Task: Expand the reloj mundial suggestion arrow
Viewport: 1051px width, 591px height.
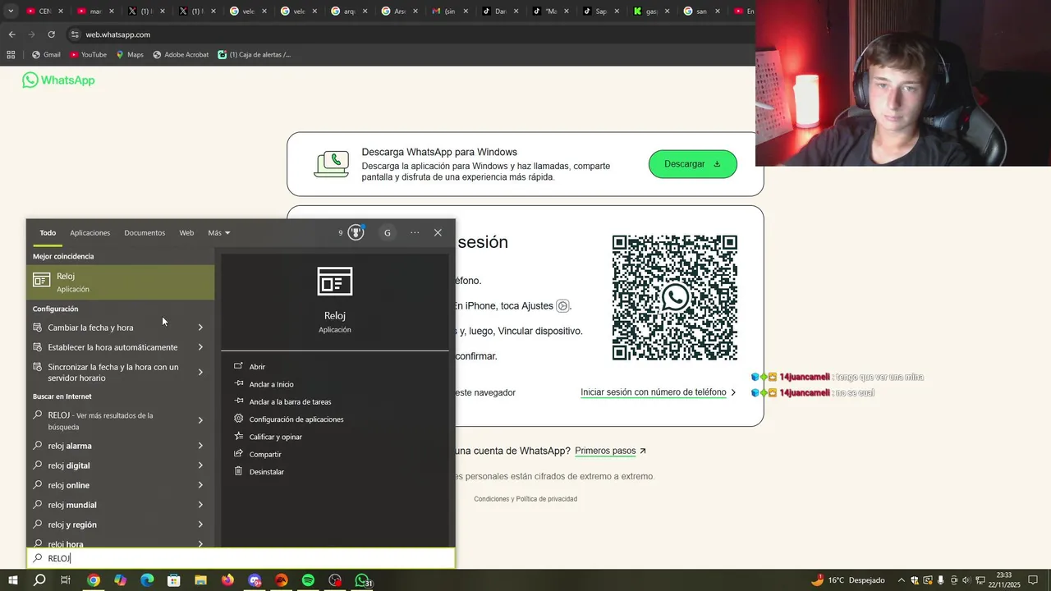Action: pyautogui.click(x=200, y=505)
